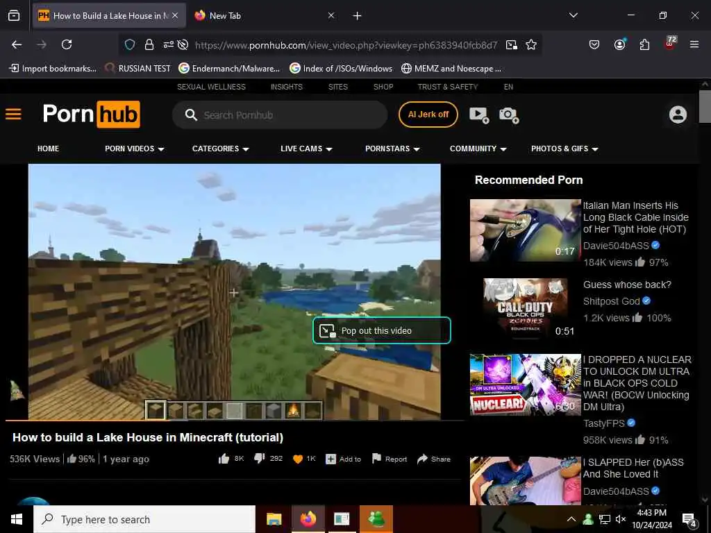Expand the PHOTOS & GIFS dropdown
The height and width of the screenshot is (533, 711).
[x=564, y=149]
